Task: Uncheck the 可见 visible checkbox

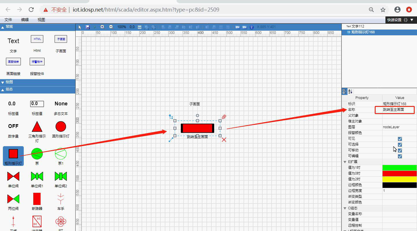Action: 400,139
